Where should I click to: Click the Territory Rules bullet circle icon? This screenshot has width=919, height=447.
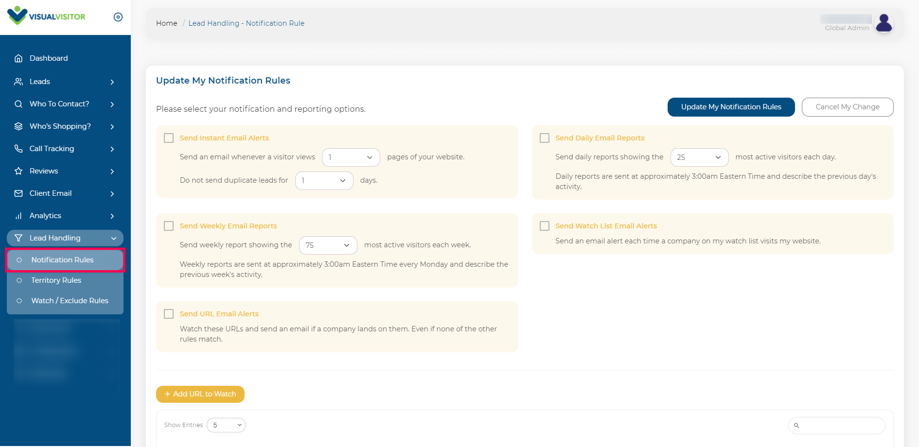tap(19, 280)
